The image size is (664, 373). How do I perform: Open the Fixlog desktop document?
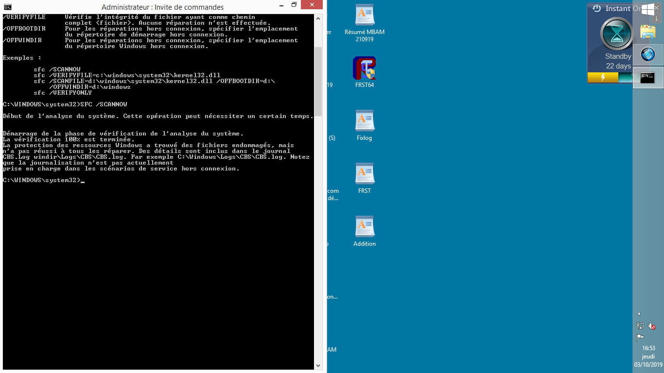coord(365,125)
